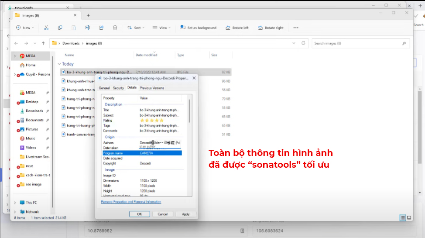Expand the Quyết - Personal OneDrive node

tap(15, 74)
